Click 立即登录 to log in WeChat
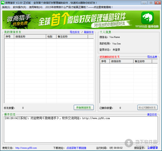The height and width of the screenshot is (151, 162). [153, 148]
